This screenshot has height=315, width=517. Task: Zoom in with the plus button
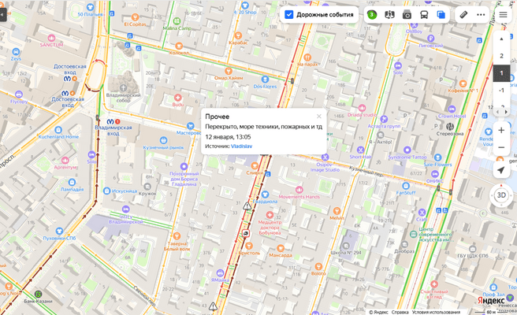(x=501, y=130)
